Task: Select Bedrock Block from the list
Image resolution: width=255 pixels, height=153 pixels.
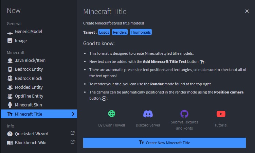Action: click(29, 78)
